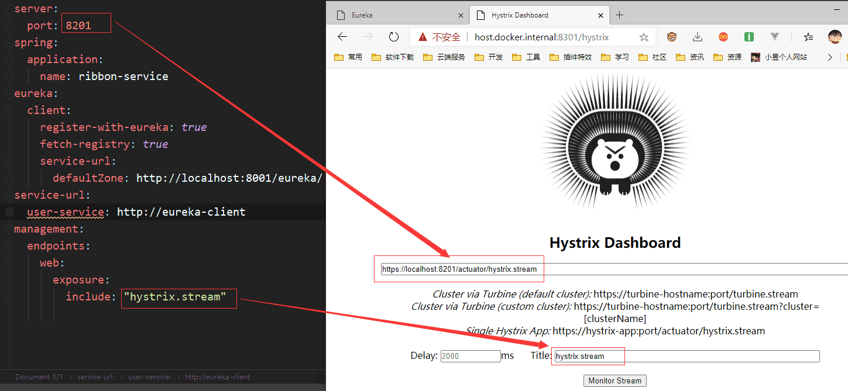Click the red 不安全 security warning icon
Screen dimensions: 848x391
(x=423, y=37)
